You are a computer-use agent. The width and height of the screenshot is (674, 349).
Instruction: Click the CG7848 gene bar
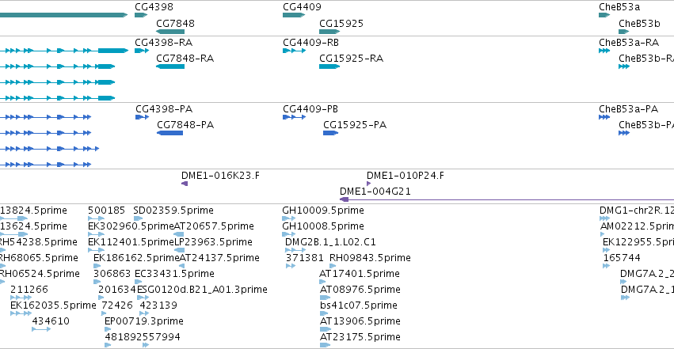tap(170, 32)
